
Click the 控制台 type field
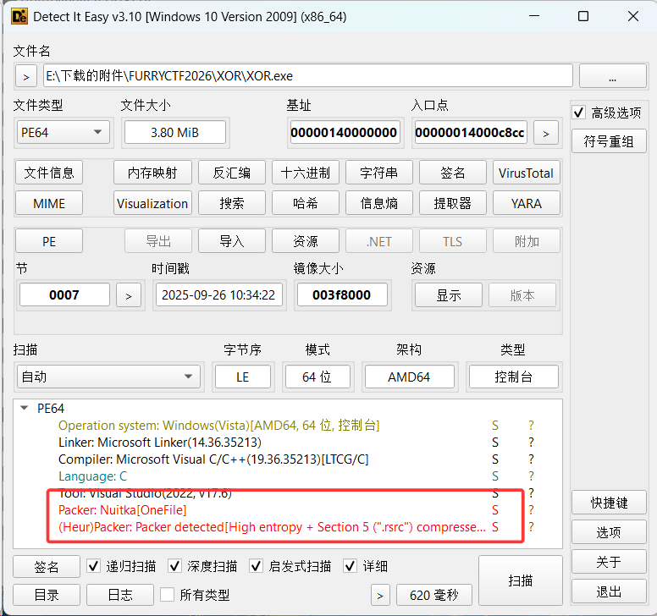514,377
